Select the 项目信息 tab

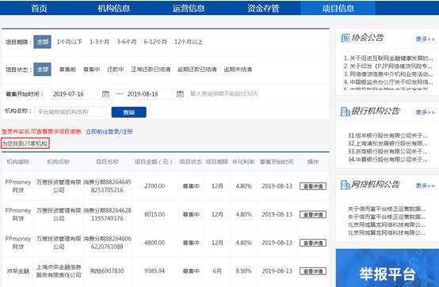point(338,8)
